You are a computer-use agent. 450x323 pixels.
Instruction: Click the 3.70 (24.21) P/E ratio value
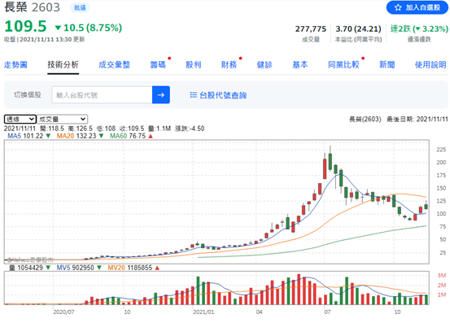pos(358,29)
